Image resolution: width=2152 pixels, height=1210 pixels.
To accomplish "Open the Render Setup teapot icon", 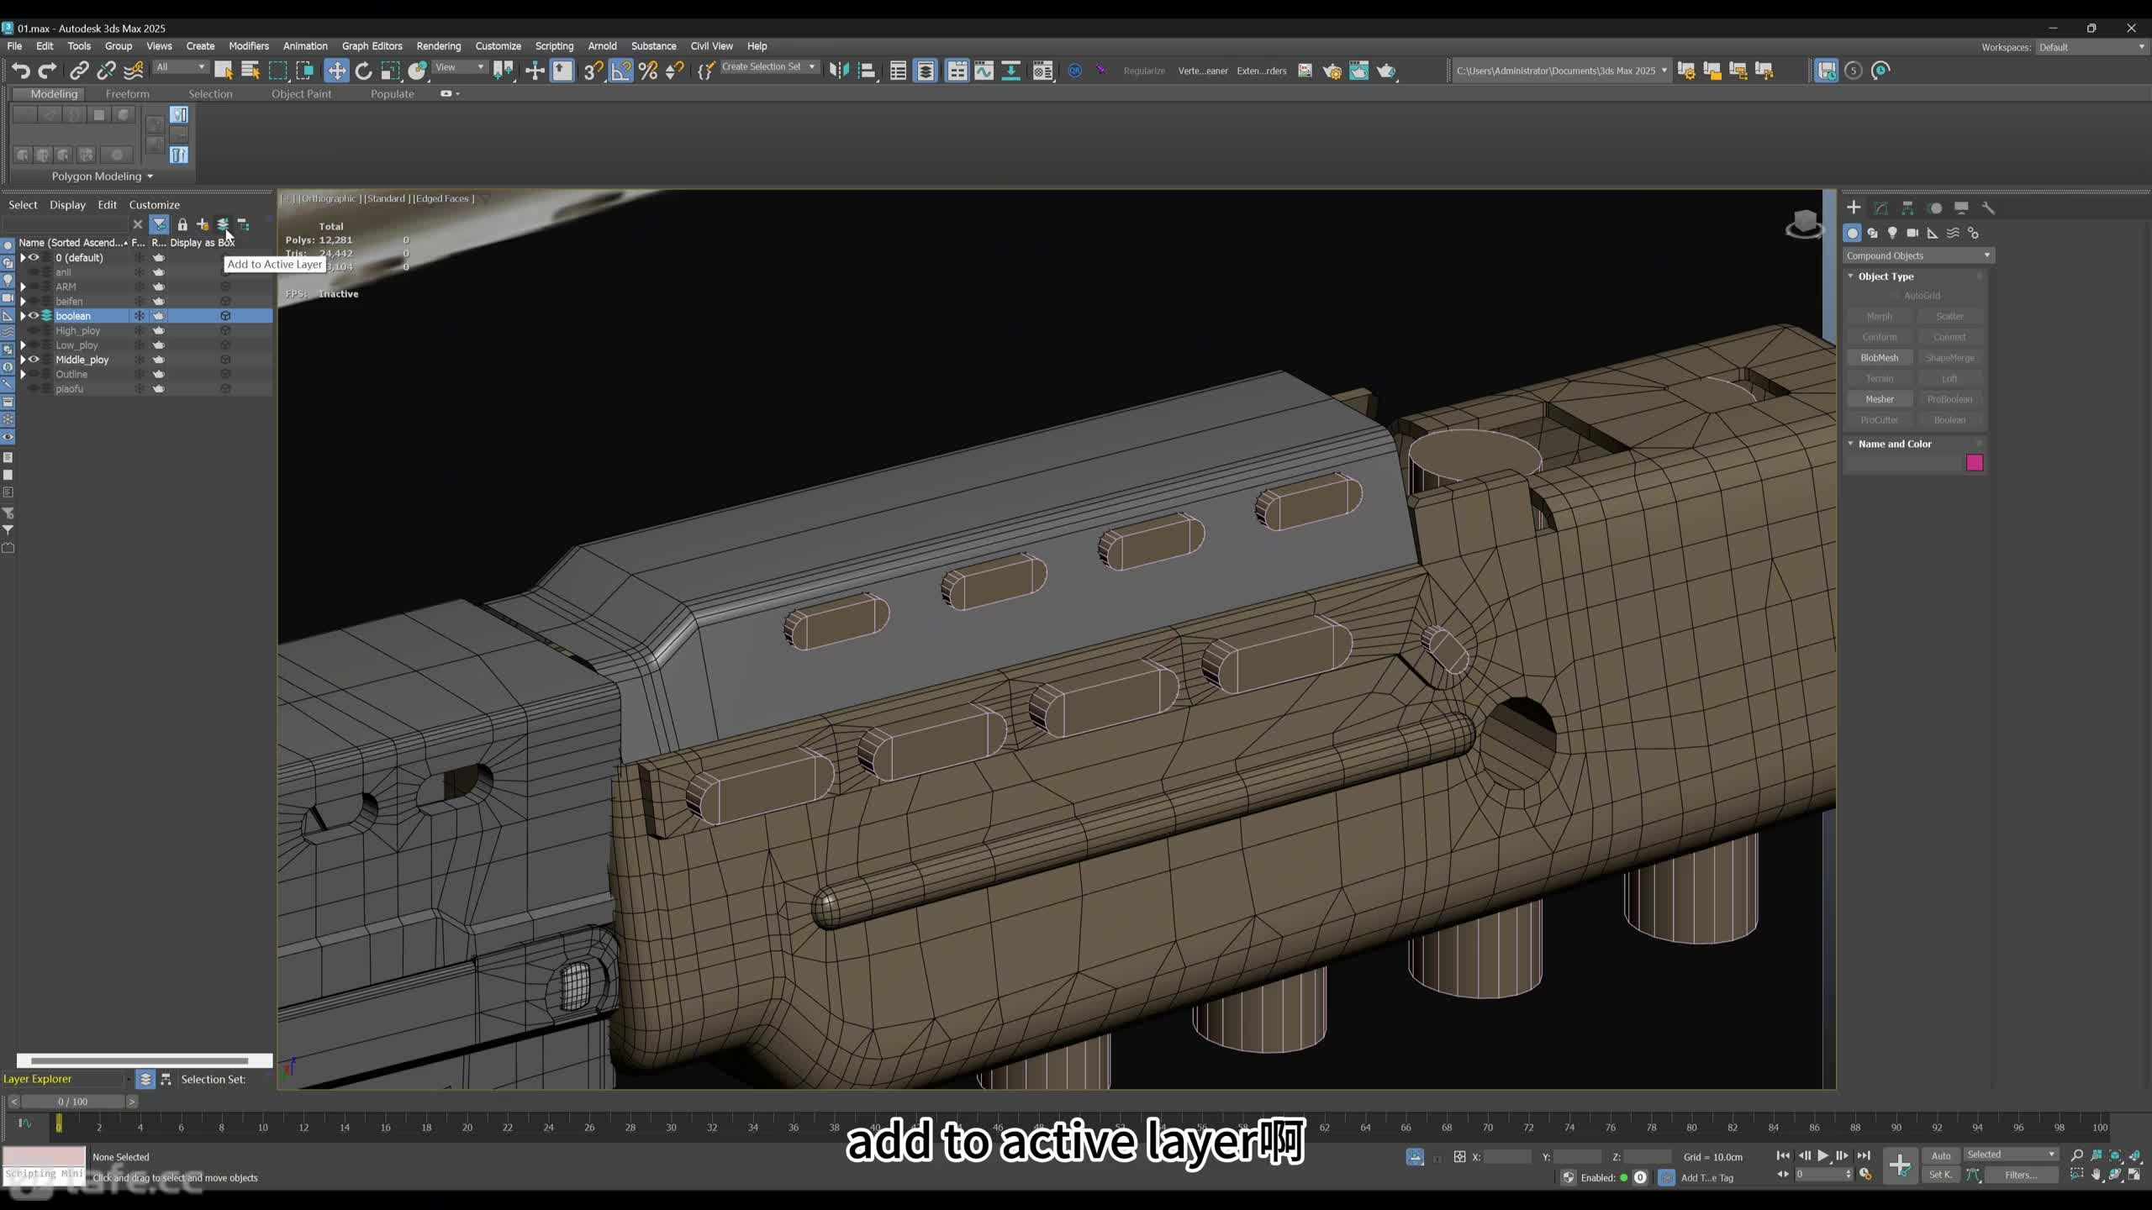I will (1332, 71).
